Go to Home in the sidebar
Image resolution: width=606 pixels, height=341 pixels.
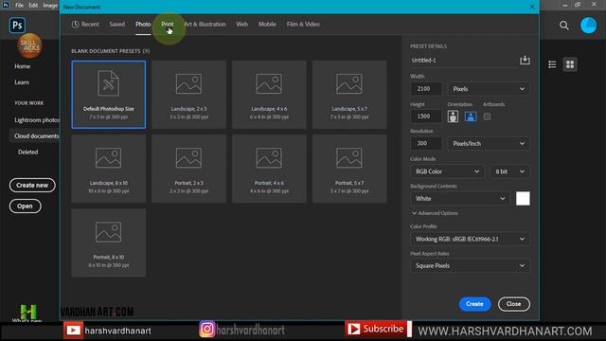point(22,66)
